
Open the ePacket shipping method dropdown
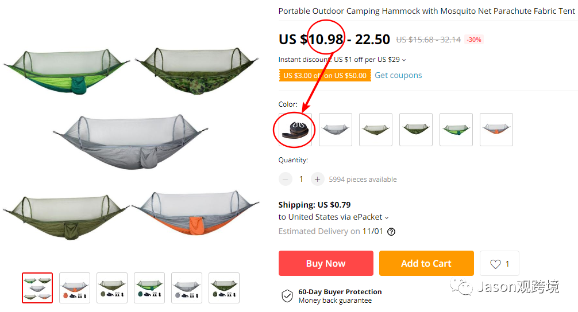pos(387,217)
